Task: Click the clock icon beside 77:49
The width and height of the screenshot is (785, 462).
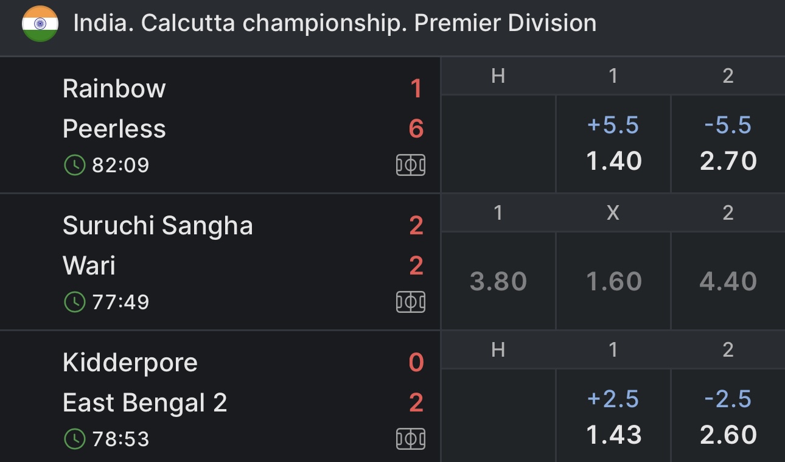Action: click(x=75, y=302)
